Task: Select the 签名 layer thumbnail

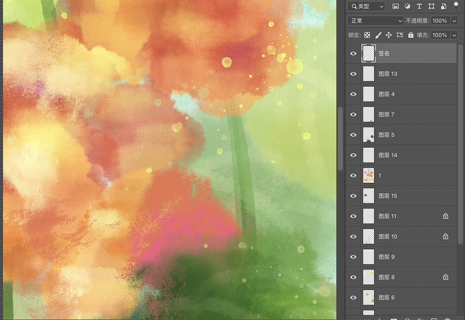Action: 368,53
